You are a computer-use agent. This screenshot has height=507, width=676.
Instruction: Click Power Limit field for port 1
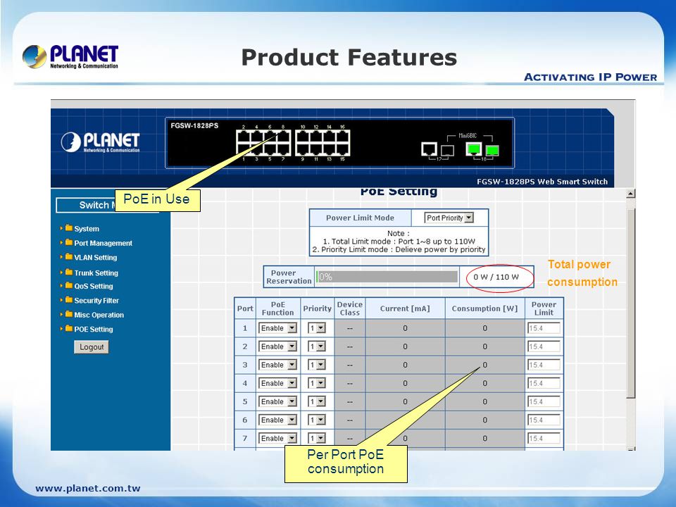coord(544,328)
